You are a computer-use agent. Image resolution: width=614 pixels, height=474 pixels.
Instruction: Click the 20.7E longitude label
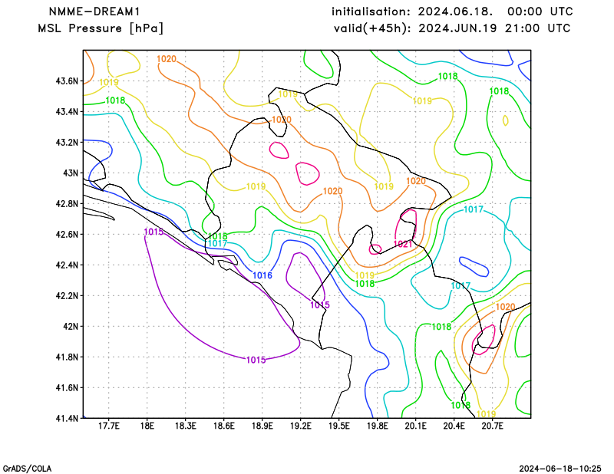pyautogui.click(x=492, y=426)
